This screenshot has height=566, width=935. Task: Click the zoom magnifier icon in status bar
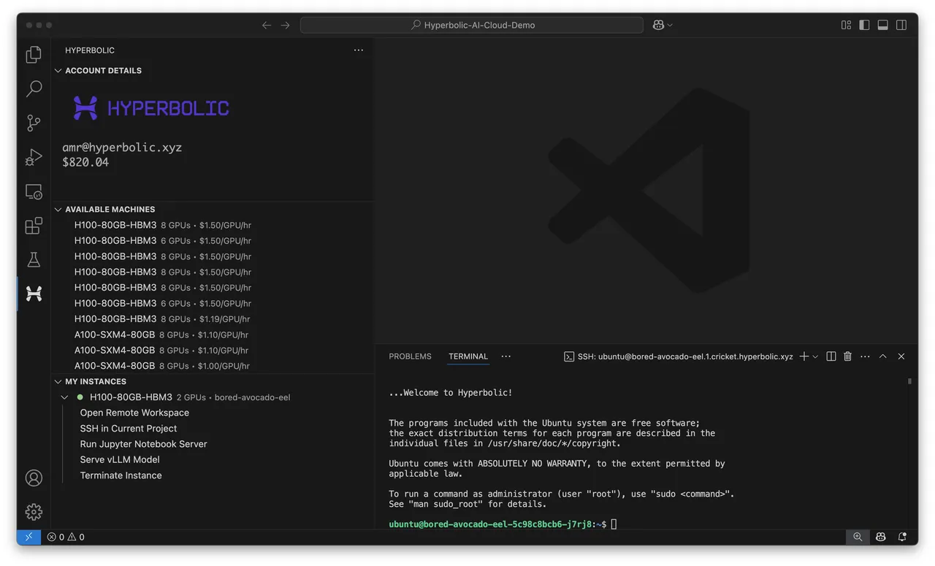click(858, 537)
